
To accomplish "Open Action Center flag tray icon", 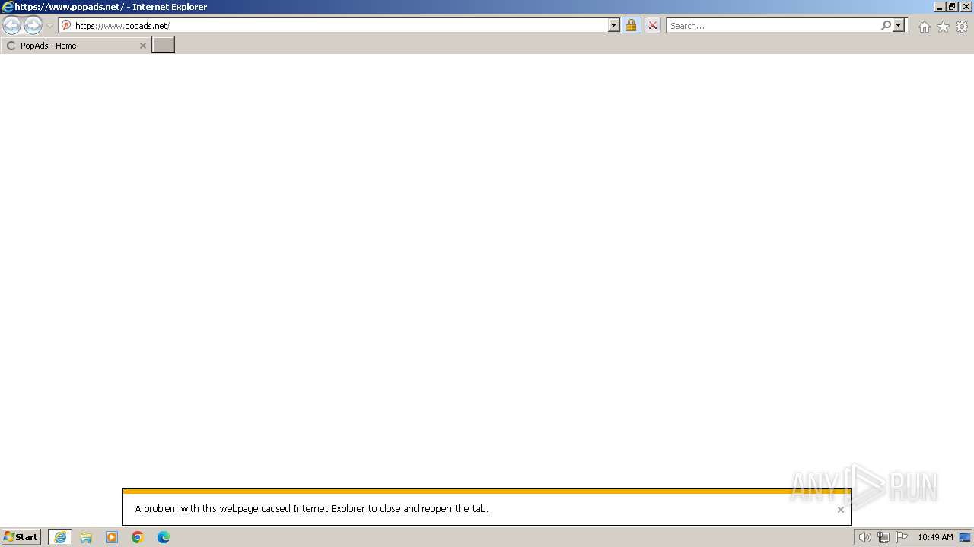I will click(x=902, y=537).
